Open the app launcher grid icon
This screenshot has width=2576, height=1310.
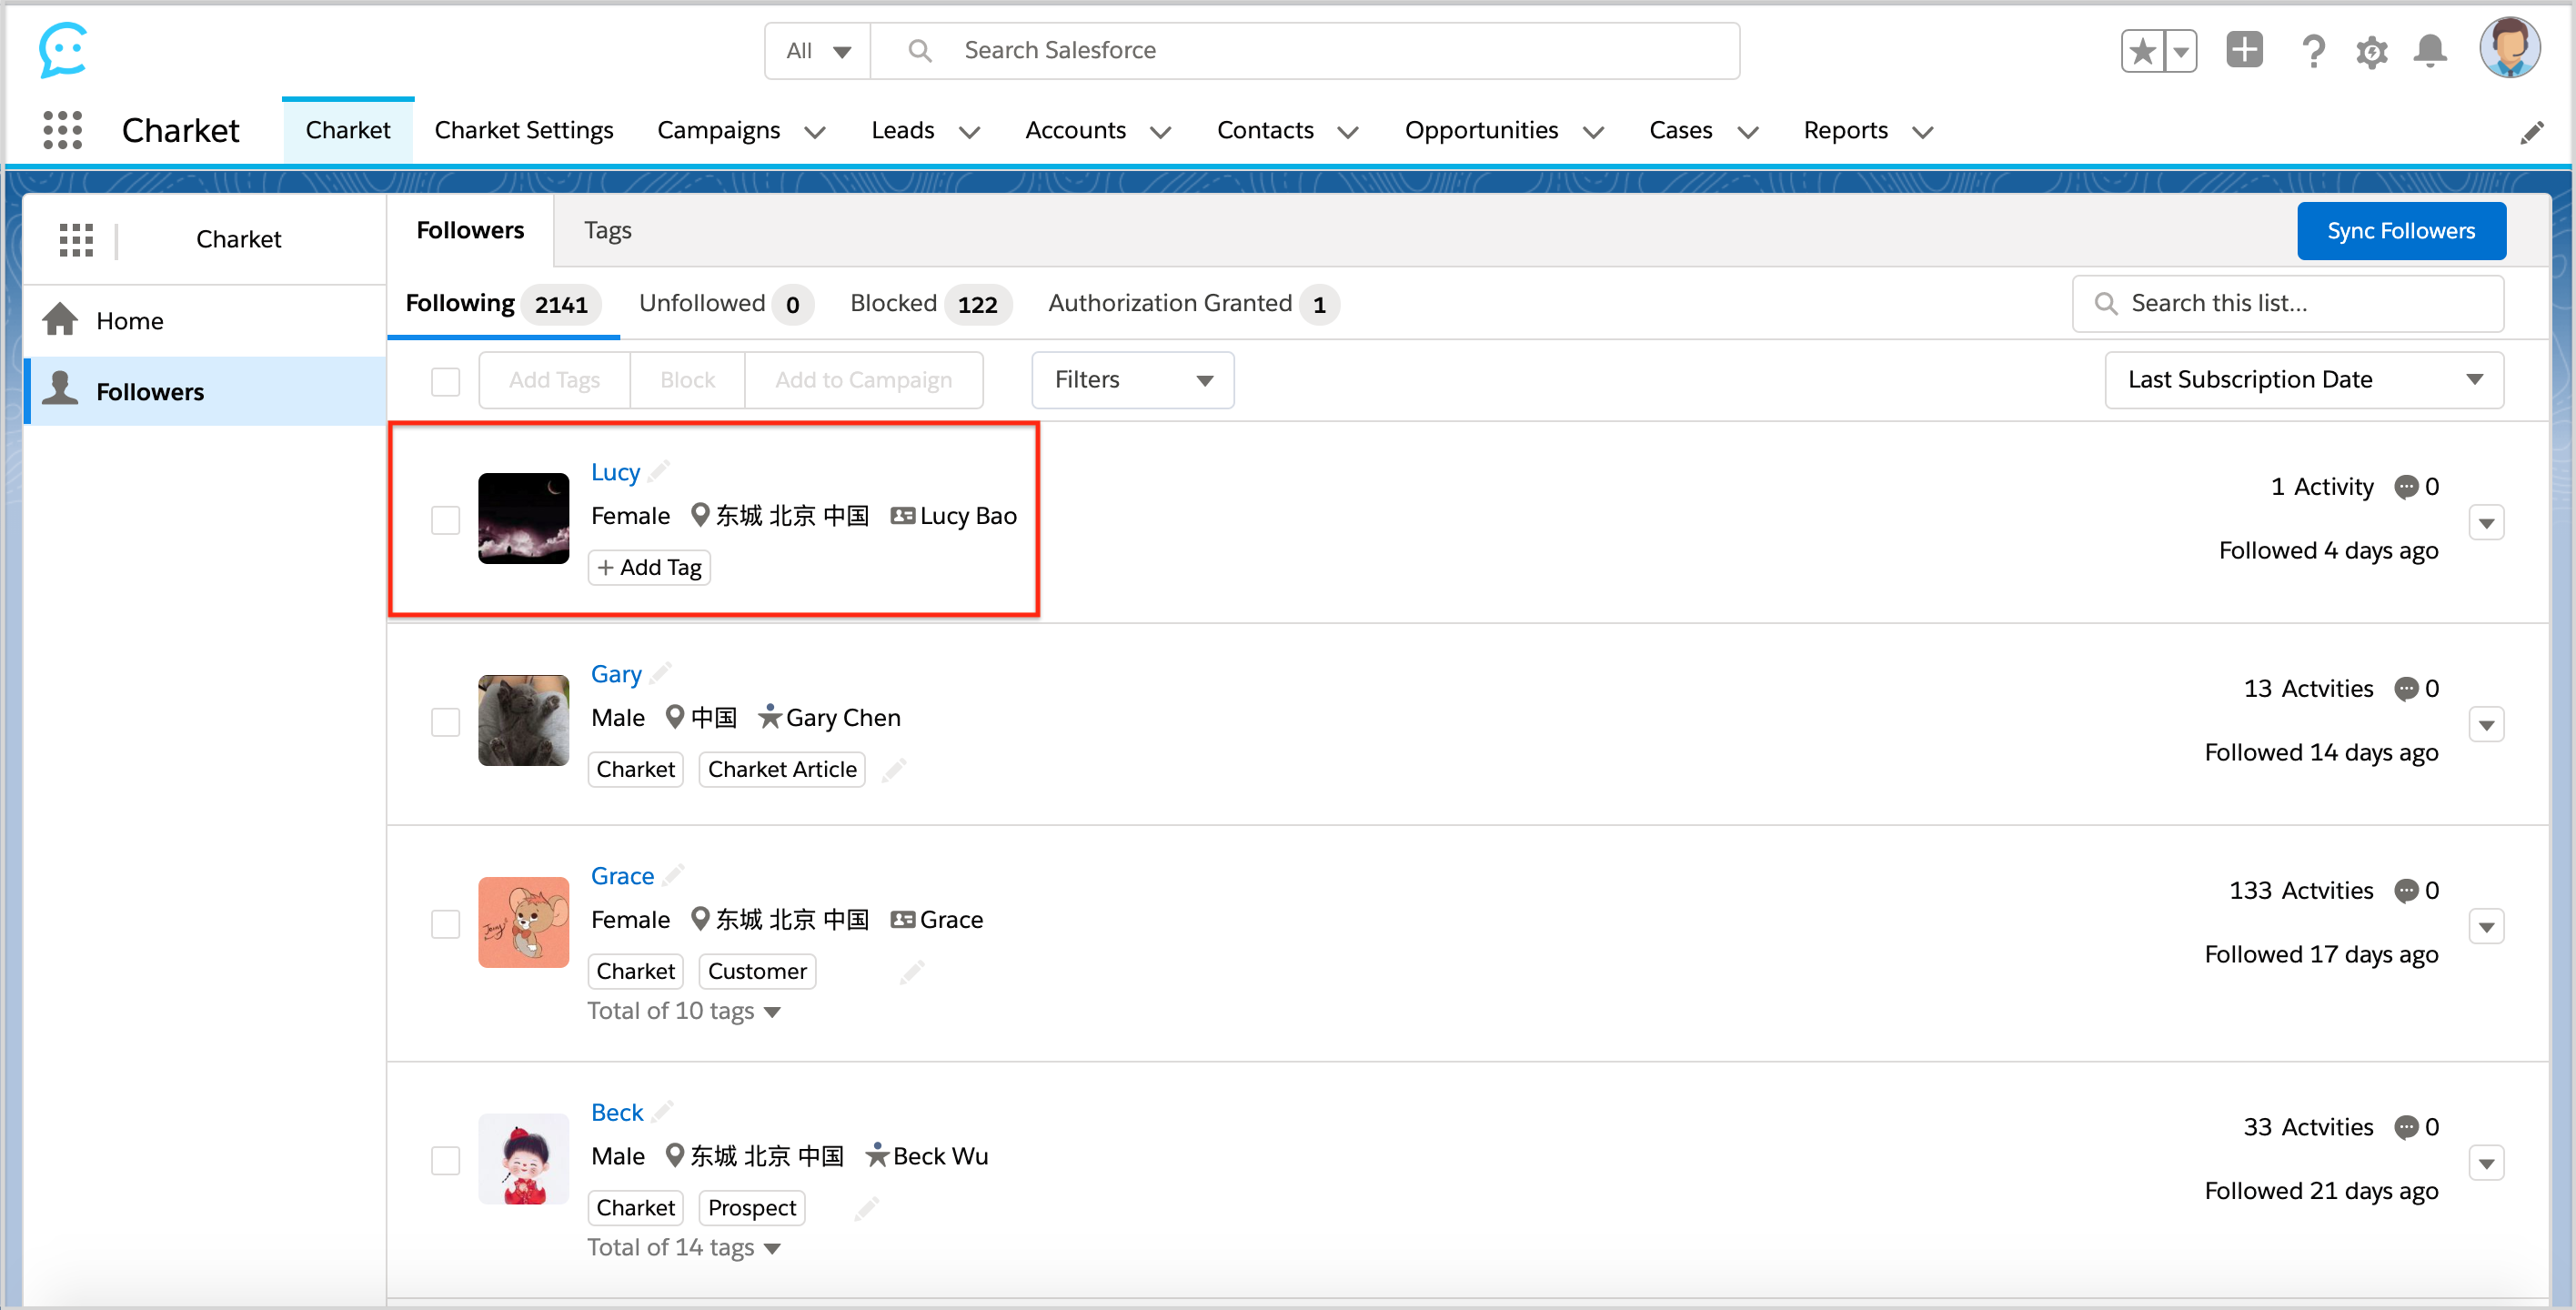tap(62, 130)
